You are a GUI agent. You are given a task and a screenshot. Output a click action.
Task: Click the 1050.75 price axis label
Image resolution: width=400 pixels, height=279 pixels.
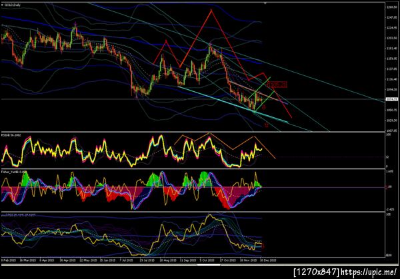tap(391, 110)
